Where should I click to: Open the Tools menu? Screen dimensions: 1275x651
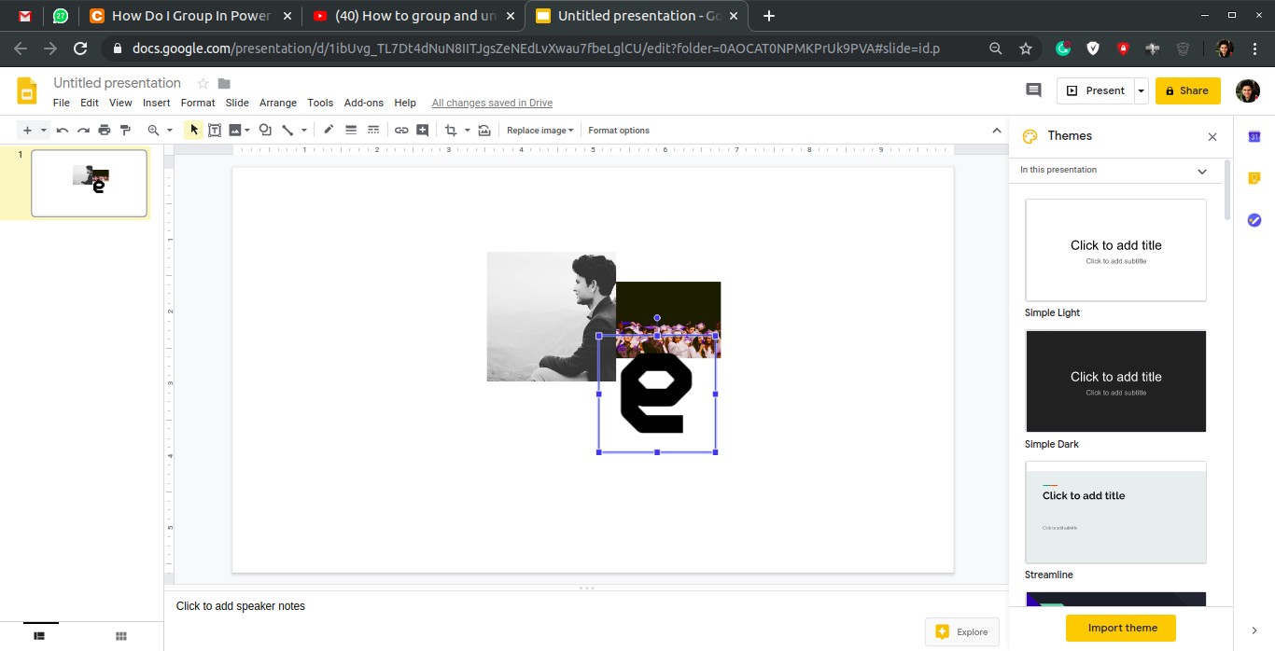coord(320,103)
